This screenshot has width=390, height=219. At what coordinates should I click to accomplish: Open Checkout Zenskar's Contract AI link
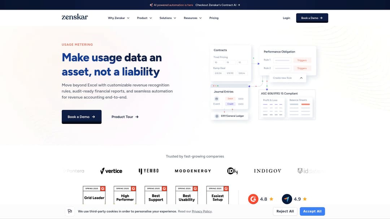click(x=218, y=5)
